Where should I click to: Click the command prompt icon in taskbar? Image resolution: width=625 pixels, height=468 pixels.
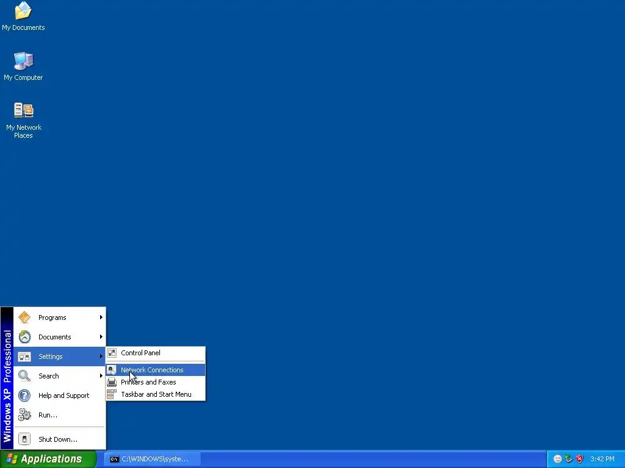coord(114,459)
